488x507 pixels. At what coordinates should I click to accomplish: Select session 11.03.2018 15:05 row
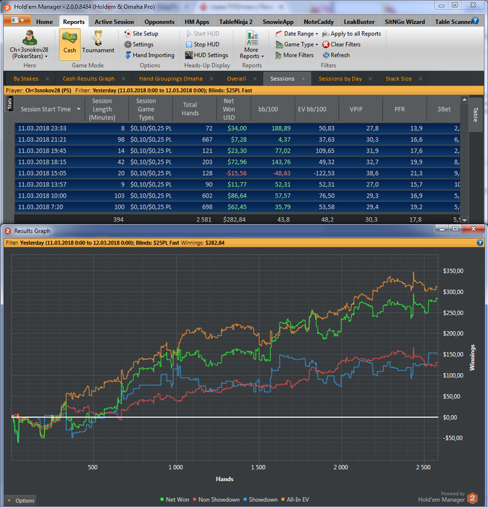[x=237, y=173]
